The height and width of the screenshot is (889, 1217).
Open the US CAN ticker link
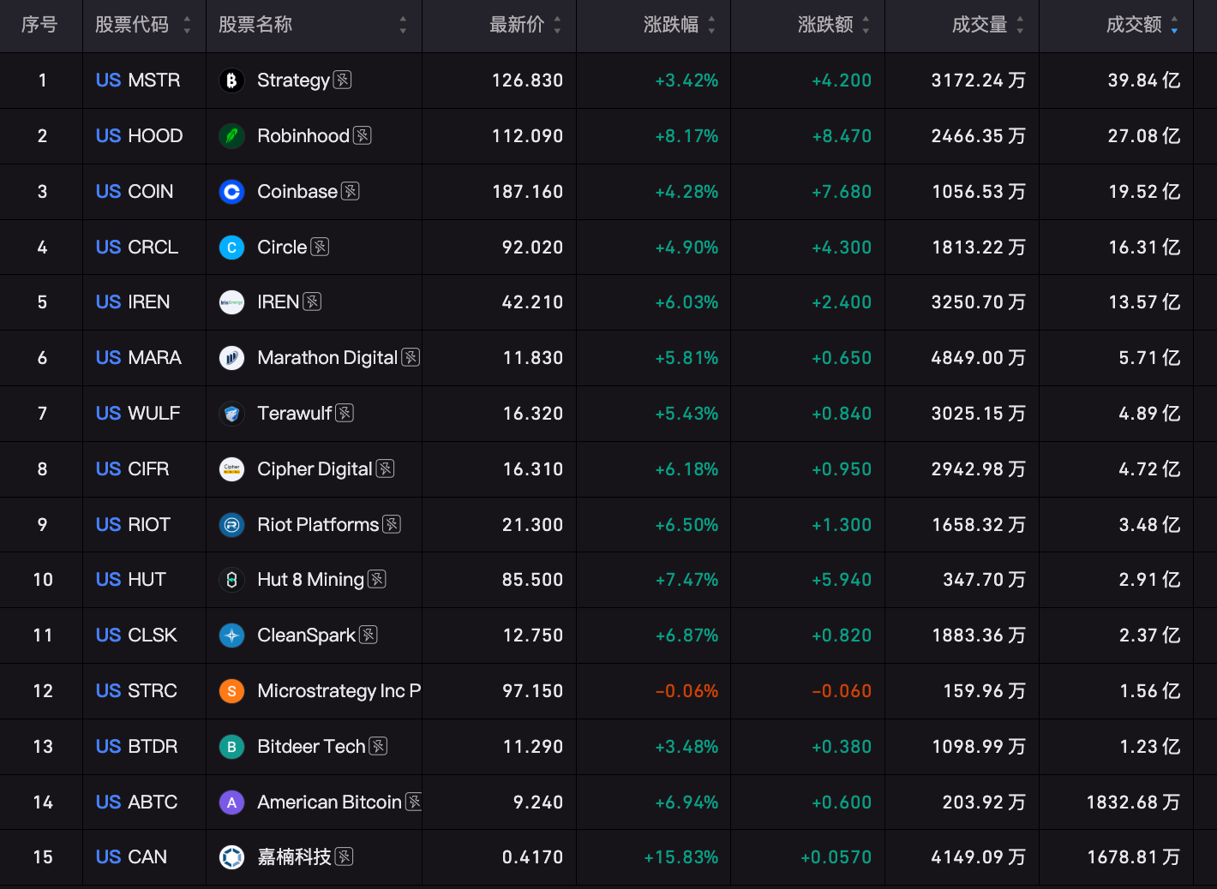pyautogui.click(x=132, y=857)
